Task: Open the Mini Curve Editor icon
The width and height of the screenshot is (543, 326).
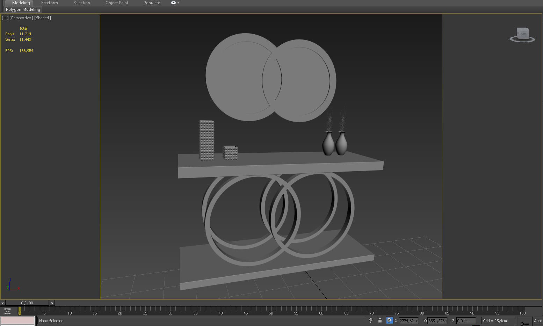Action: coord(7,311)
